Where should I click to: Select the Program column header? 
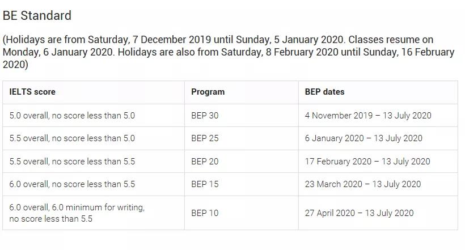coord(208,92)
